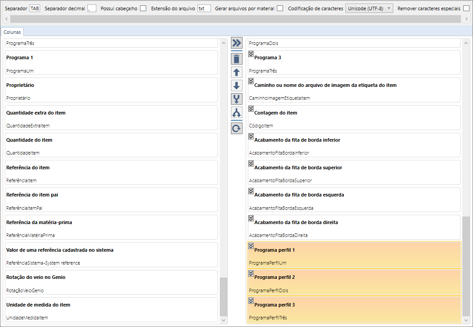The height and width of the screenshot is (327, 473).
Task: Expand the Programa 3 column entry
Action: (251, 54)
